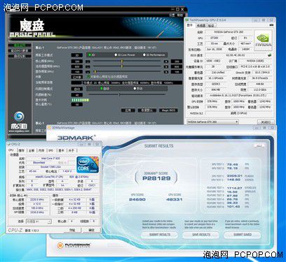Click the SUBMIT RESULTS button in 3DMark
286x262 pixels.
tap(160, 235)
